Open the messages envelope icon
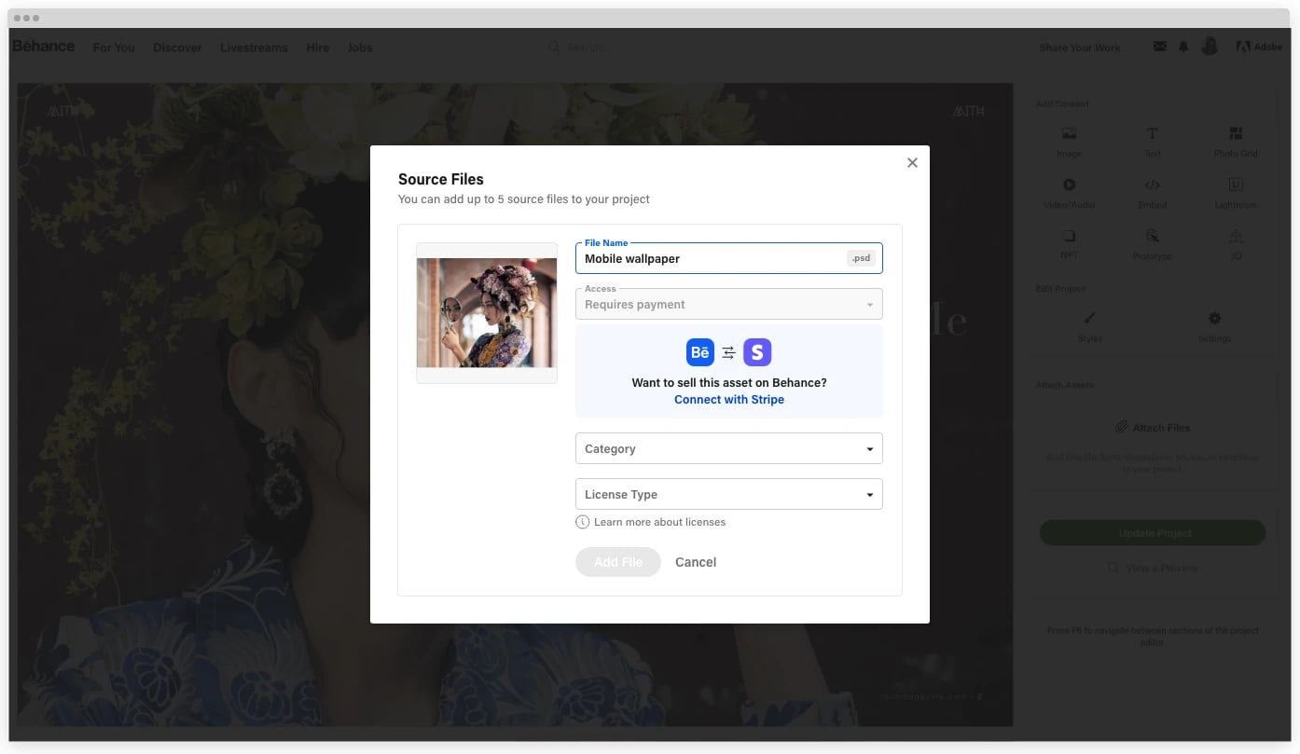The height and width of the screenshot is (754, 1300). [x=1160, y=46]
